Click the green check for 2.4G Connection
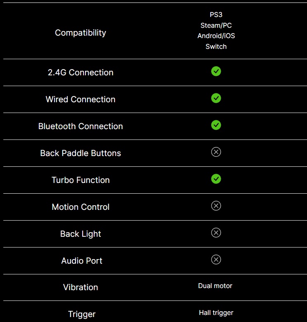Viewport: 307px width, 322px height. point(216,71)
